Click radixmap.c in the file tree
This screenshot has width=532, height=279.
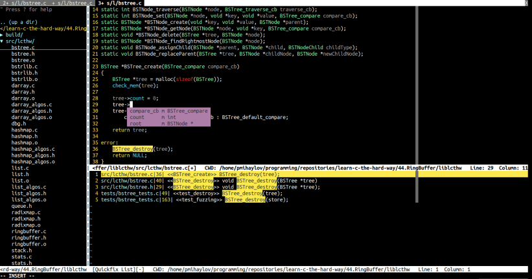coord(27,212)
